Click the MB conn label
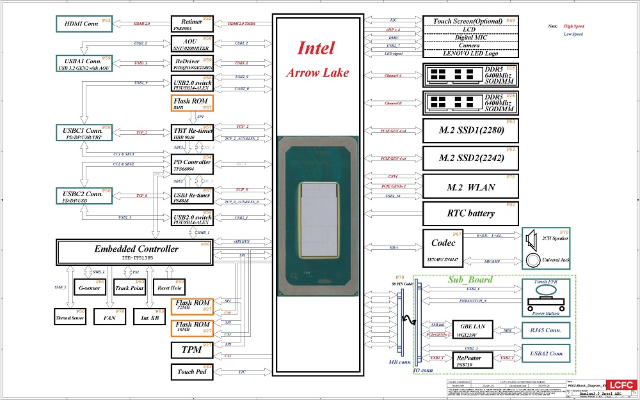This screenshot has height=400, width=640. click(399, 362)
